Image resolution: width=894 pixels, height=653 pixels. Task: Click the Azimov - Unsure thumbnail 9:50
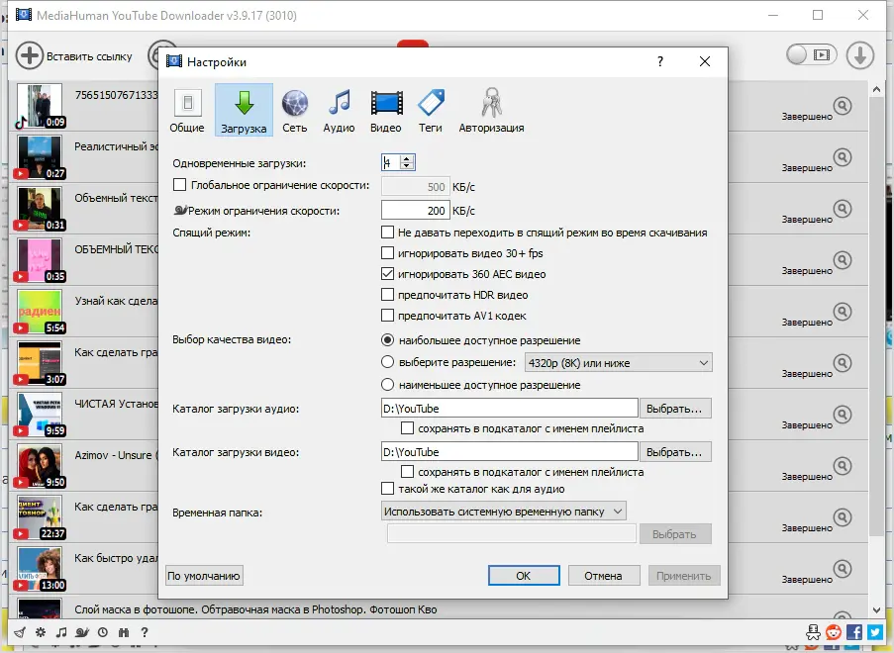[40, 466]
